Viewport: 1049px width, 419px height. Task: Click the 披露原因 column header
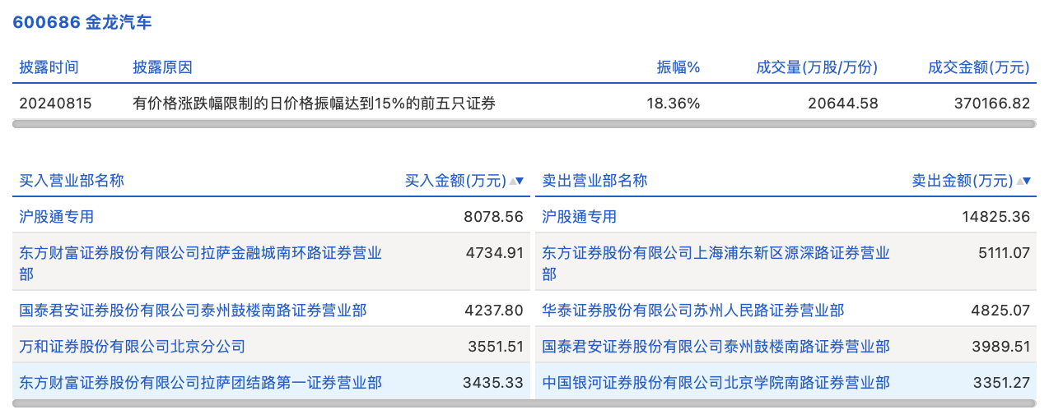(163, 67)
